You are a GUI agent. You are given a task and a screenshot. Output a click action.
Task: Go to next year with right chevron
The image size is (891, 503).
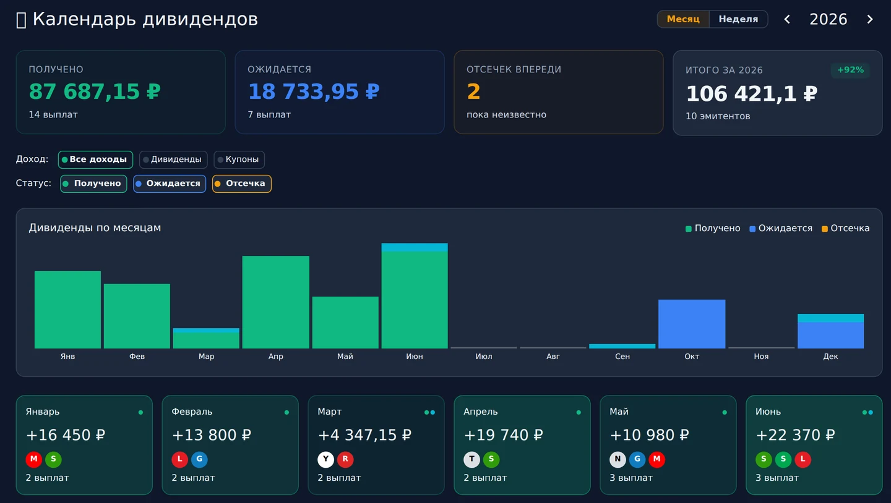click(x=870, y=19)
